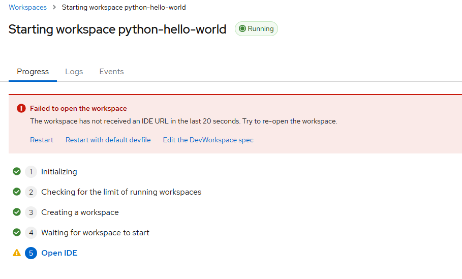Click the Failed to open the workspace heading

coord(78,108)
